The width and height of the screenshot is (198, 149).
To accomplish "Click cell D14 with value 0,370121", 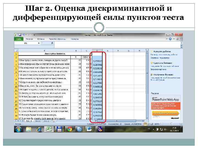I will (x=97, y=101).
